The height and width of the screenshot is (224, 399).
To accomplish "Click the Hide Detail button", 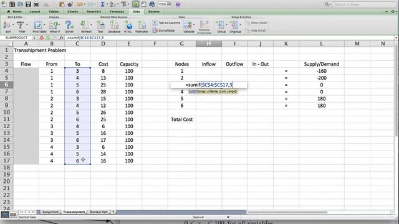I will click(x=256, y=30).
